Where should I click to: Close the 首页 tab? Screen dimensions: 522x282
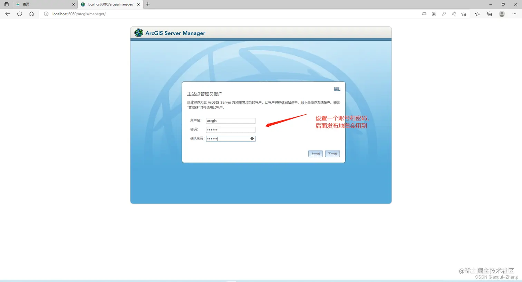pos(73,4)
